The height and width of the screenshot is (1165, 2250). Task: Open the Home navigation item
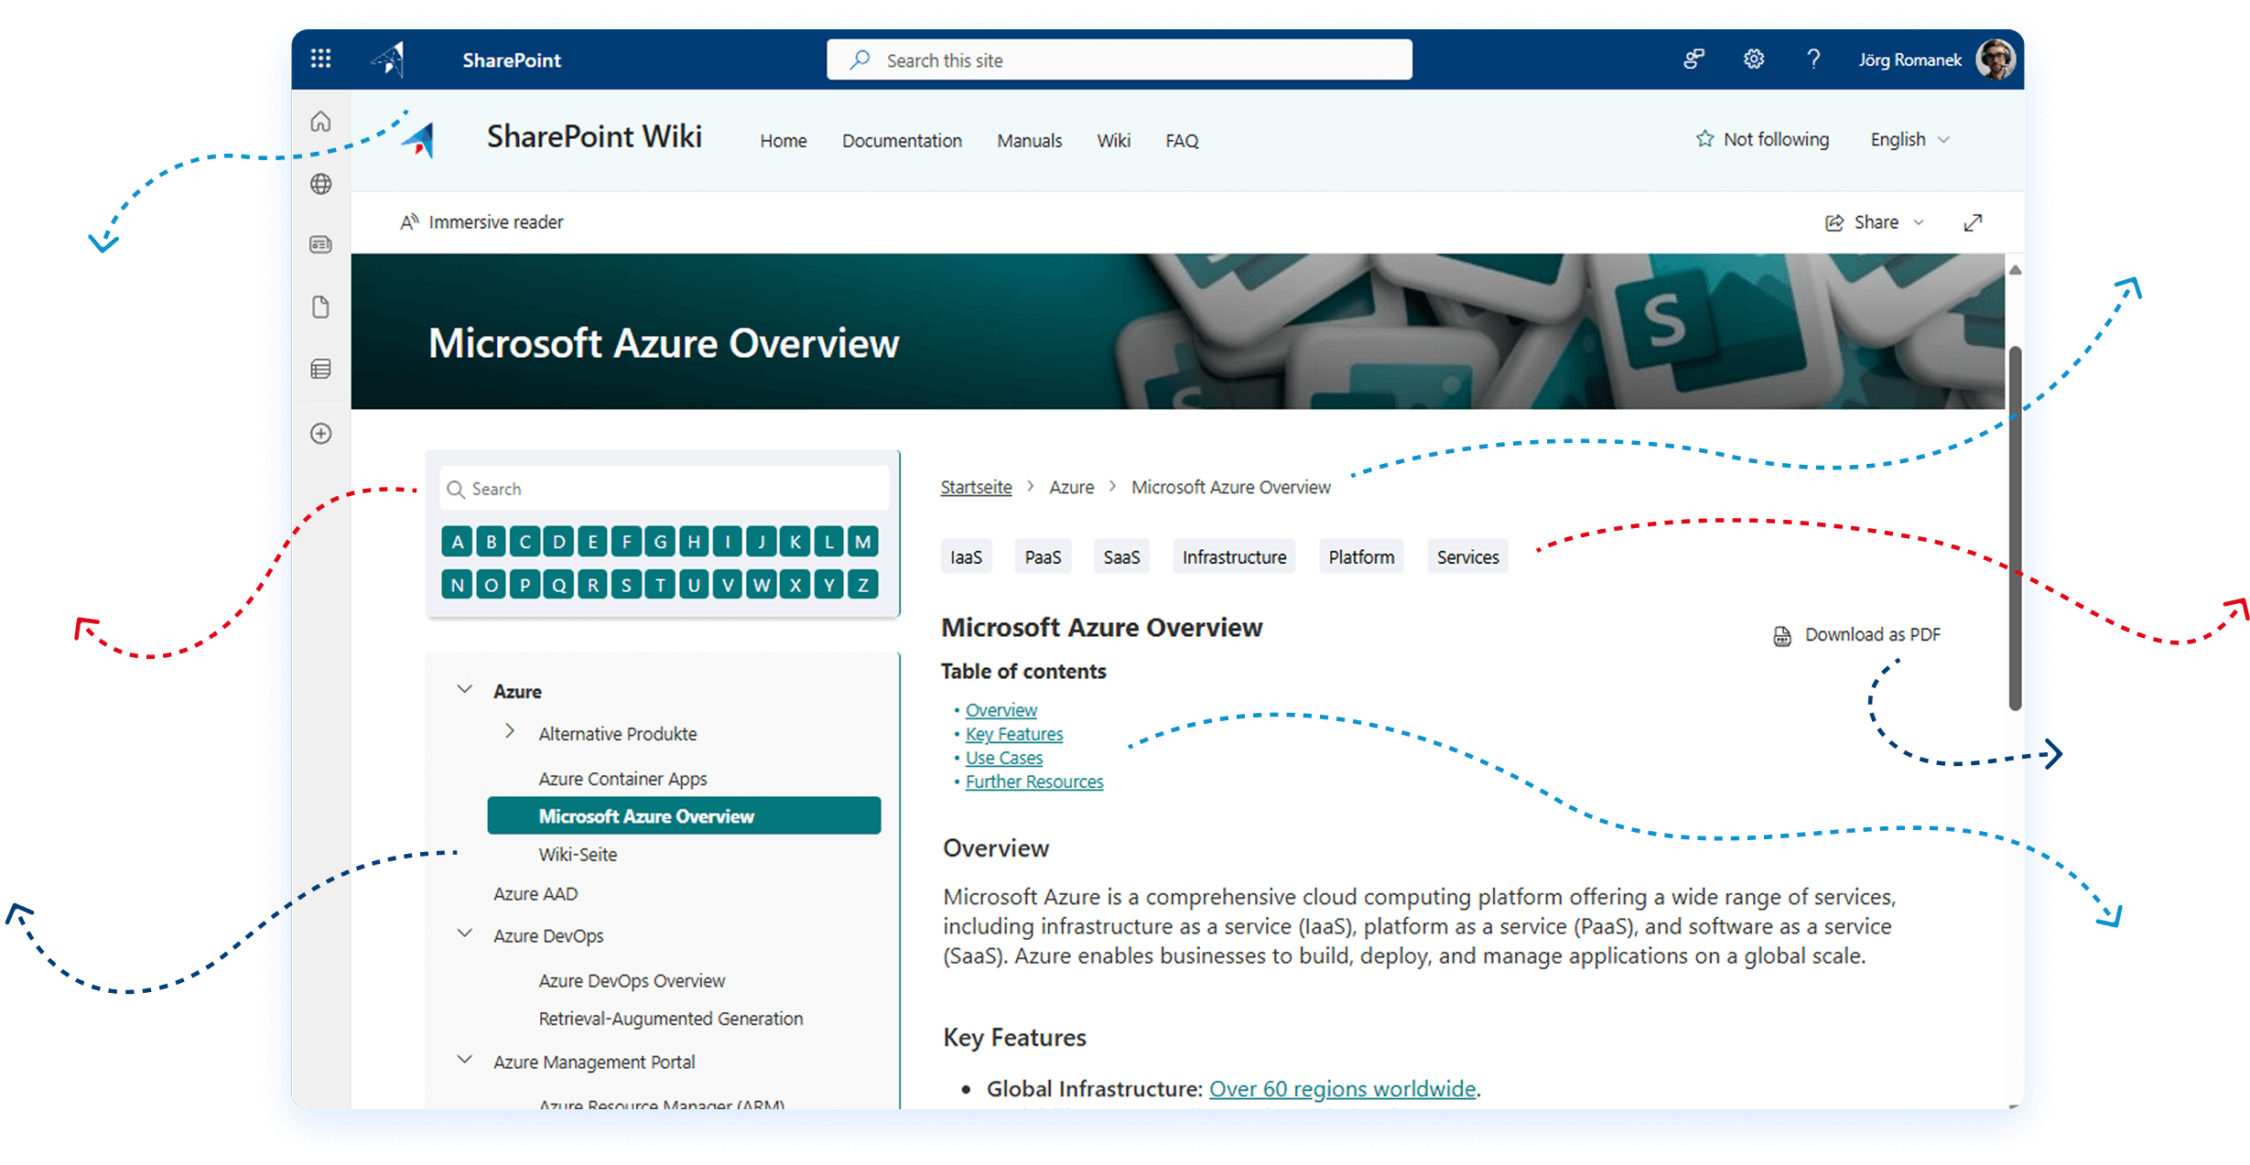[784, 141]
